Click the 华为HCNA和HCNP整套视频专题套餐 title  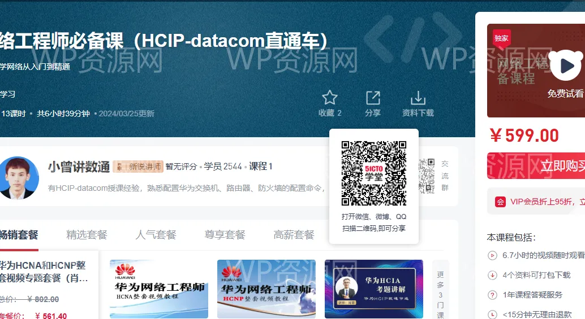pos(44,272)
